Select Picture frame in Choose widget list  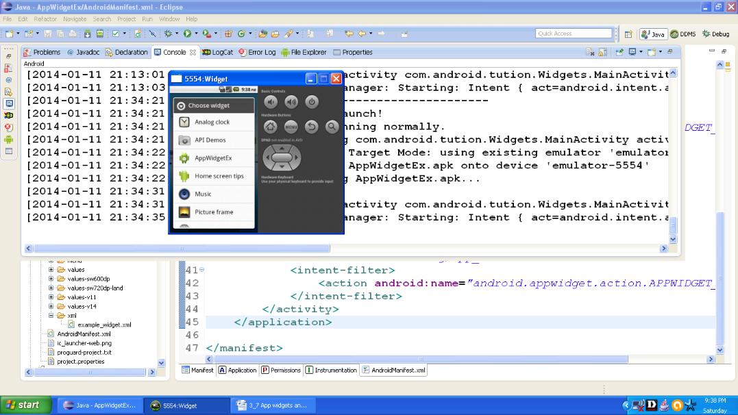click(x=214, y=212)
